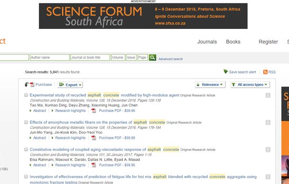Image resolution: width=289 pixels, height=184 pixels.
Task: Open Investigation of effectiveness of prediction title
Action: point(143,179)
